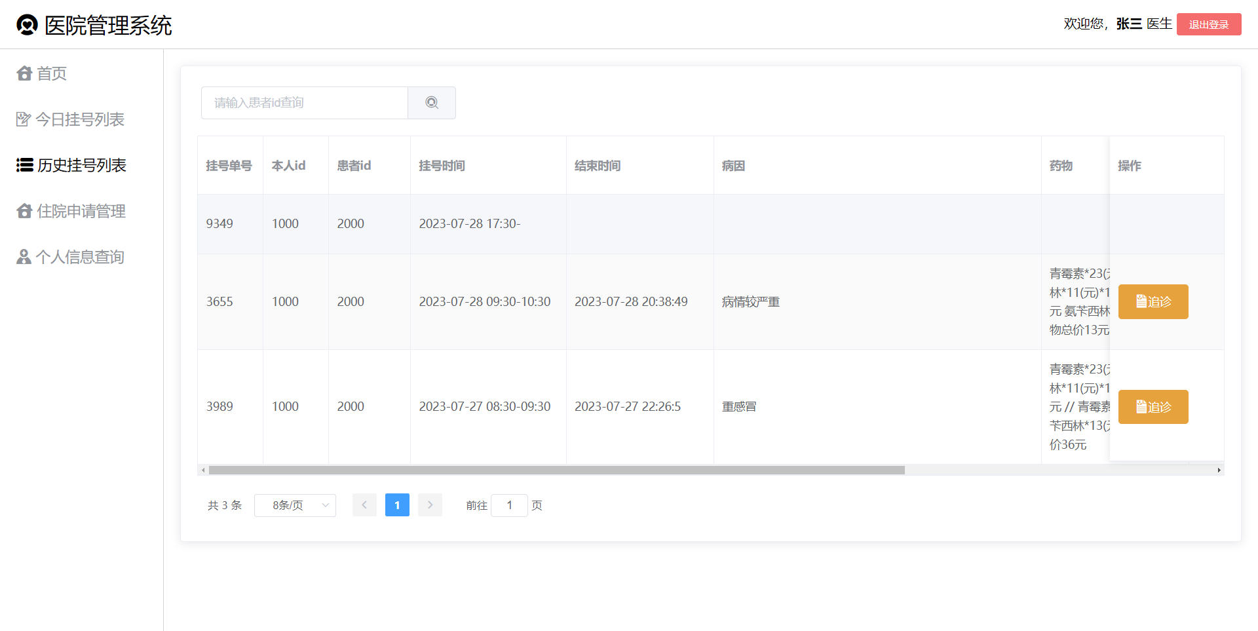Select the personal info query icon
Image resolution: width=1258 pixels, height=631 pixels.
[x=24, y=257]
